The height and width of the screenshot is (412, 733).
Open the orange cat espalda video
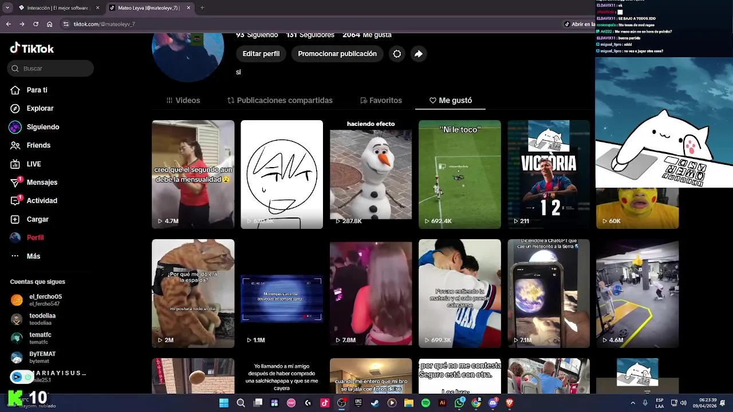click(193, 294)
